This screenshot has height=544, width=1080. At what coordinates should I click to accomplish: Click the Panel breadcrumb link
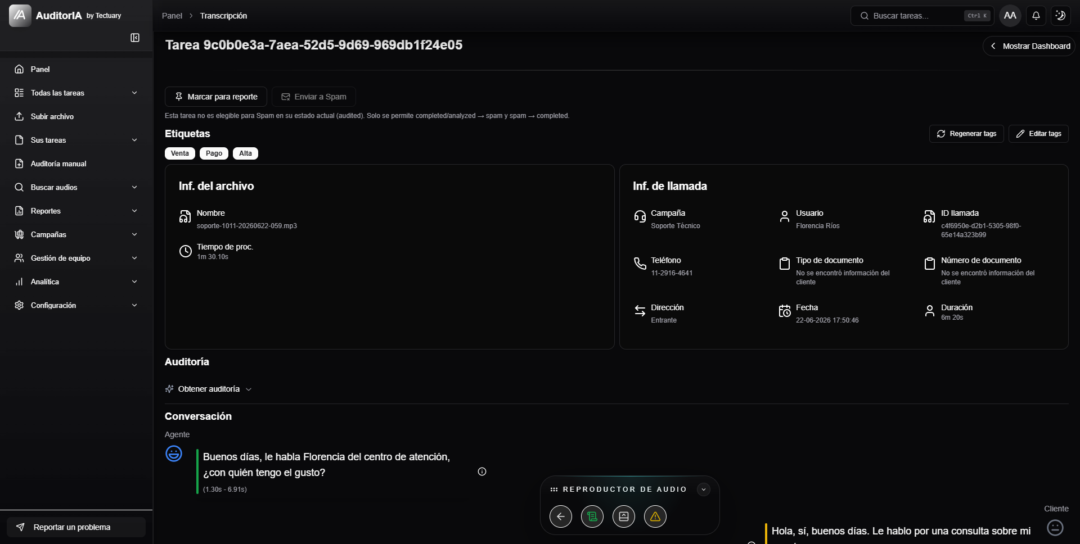172,16
